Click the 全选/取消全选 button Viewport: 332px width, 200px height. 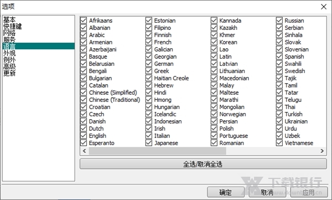pyautogui.click(x=203, y=164)
